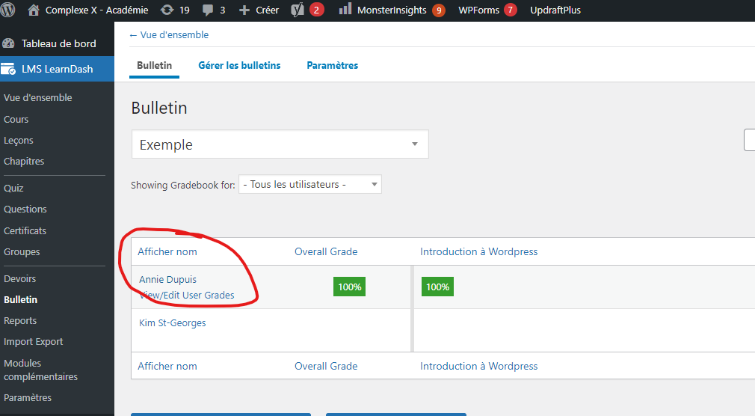Open Vue d'ensemble in the sidebar

click(38, 97)
